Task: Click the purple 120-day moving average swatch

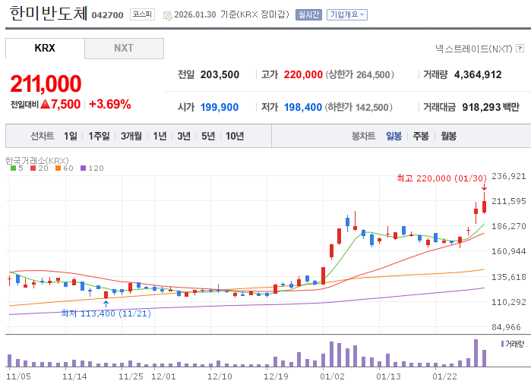Action: [x=83, y=168]
